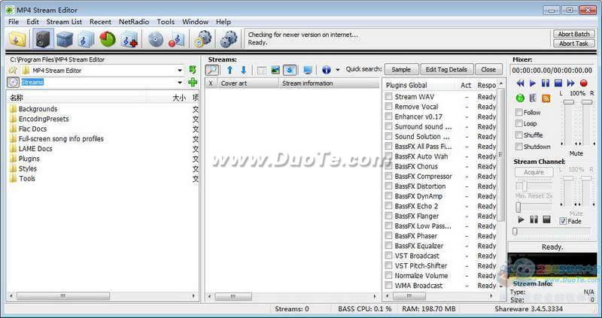
Task: Click the clock icon beside Streams field
Action: point(13,82)
